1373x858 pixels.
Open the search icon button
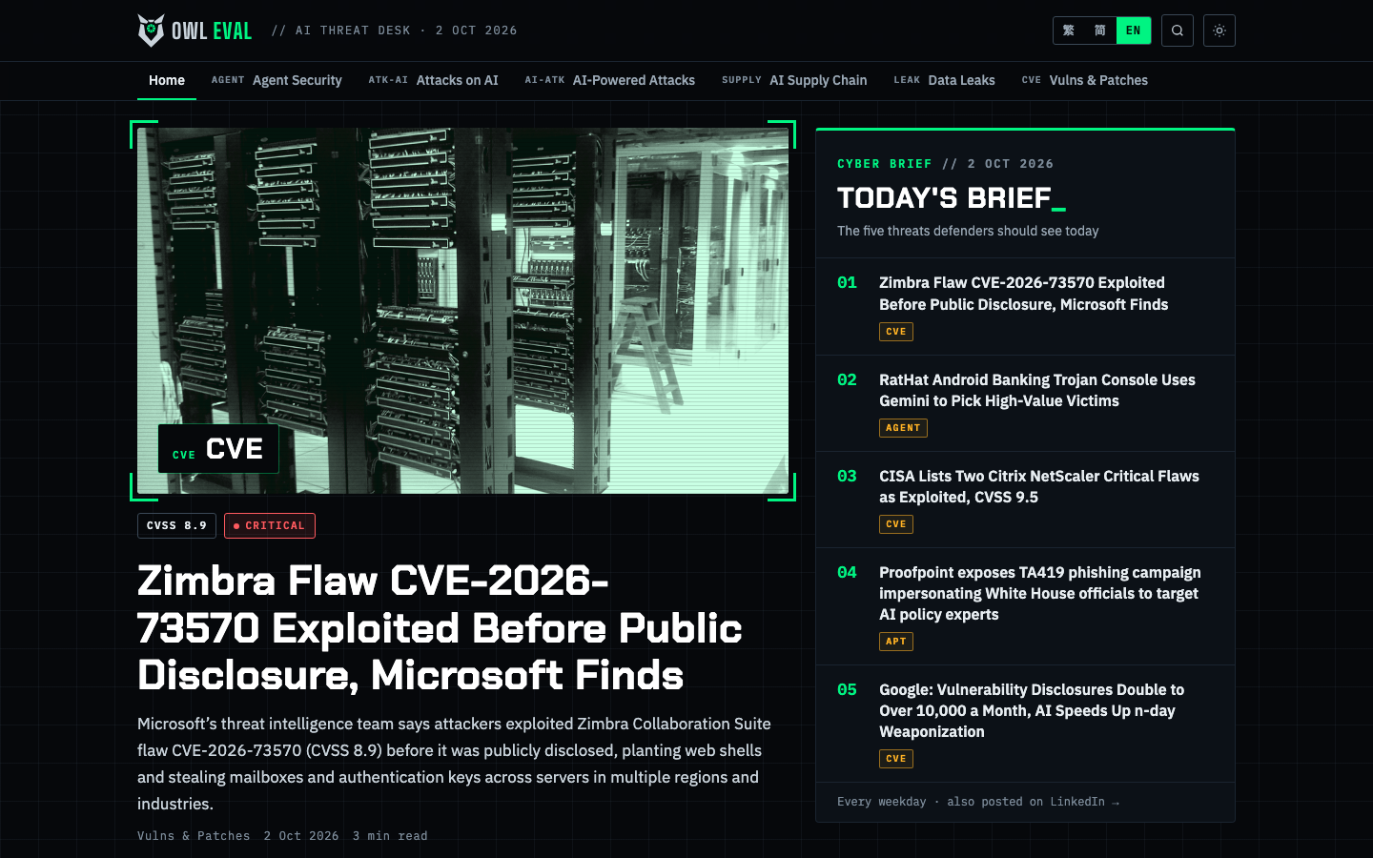(x=1178, y=31)
